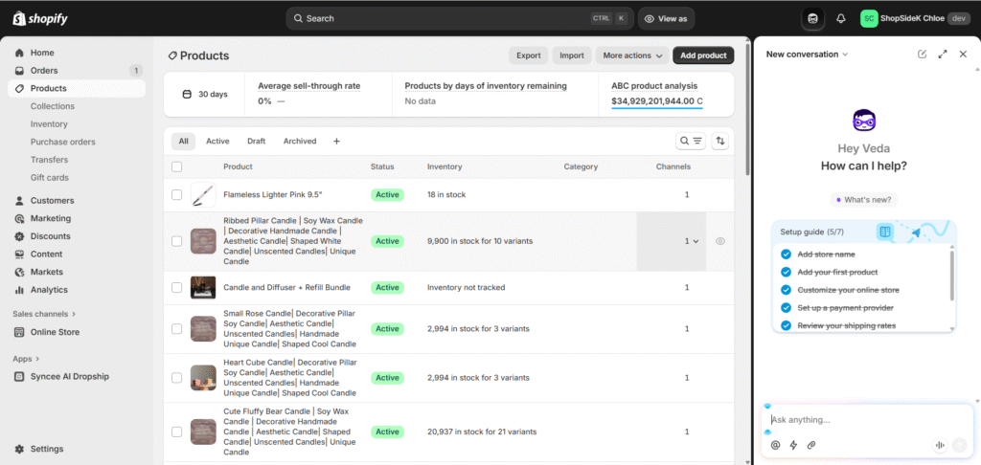Click the Content icon in sidebar
The width and height of the screenshot is (981, 465).
pyautogui.click(x=19, y=255)
